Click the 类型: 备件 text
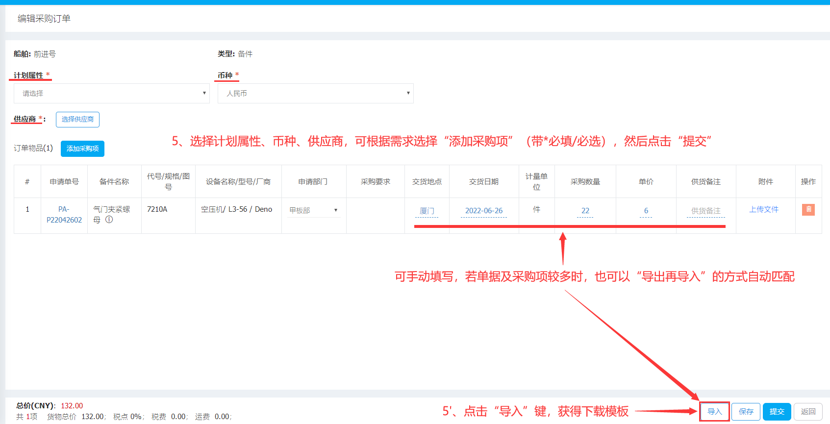The image size is (830, 424). (x=235, y=54)
